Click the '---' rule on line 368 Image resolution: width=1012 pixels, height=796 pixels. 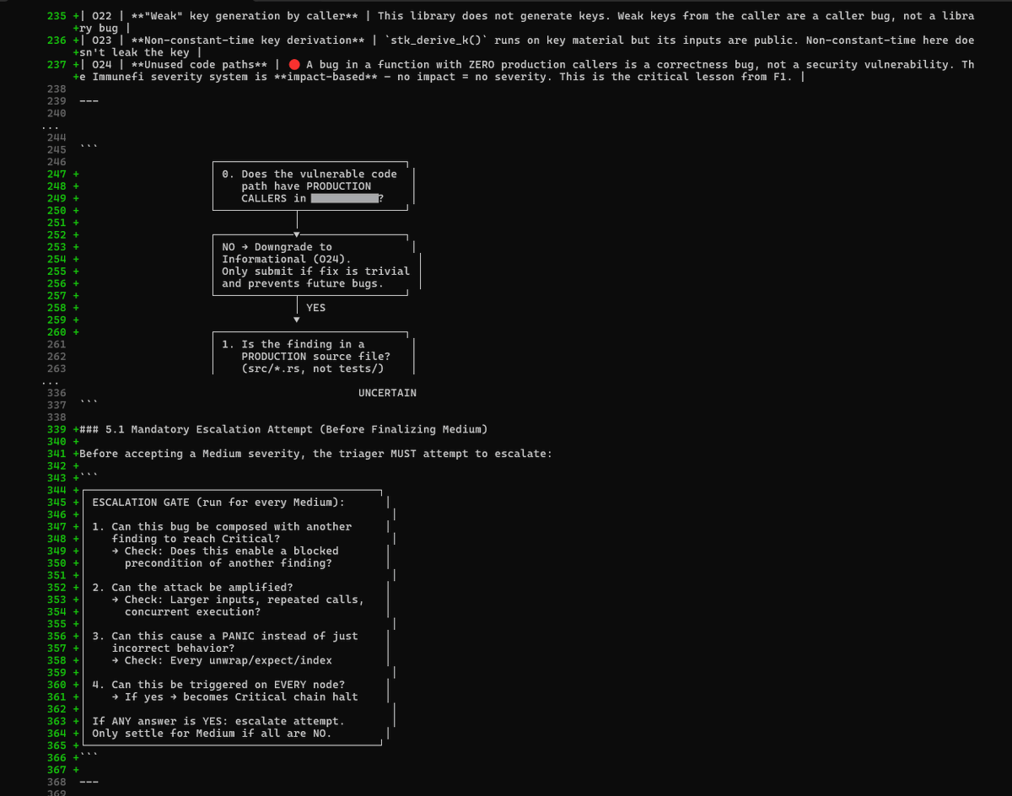coord(89,783)
